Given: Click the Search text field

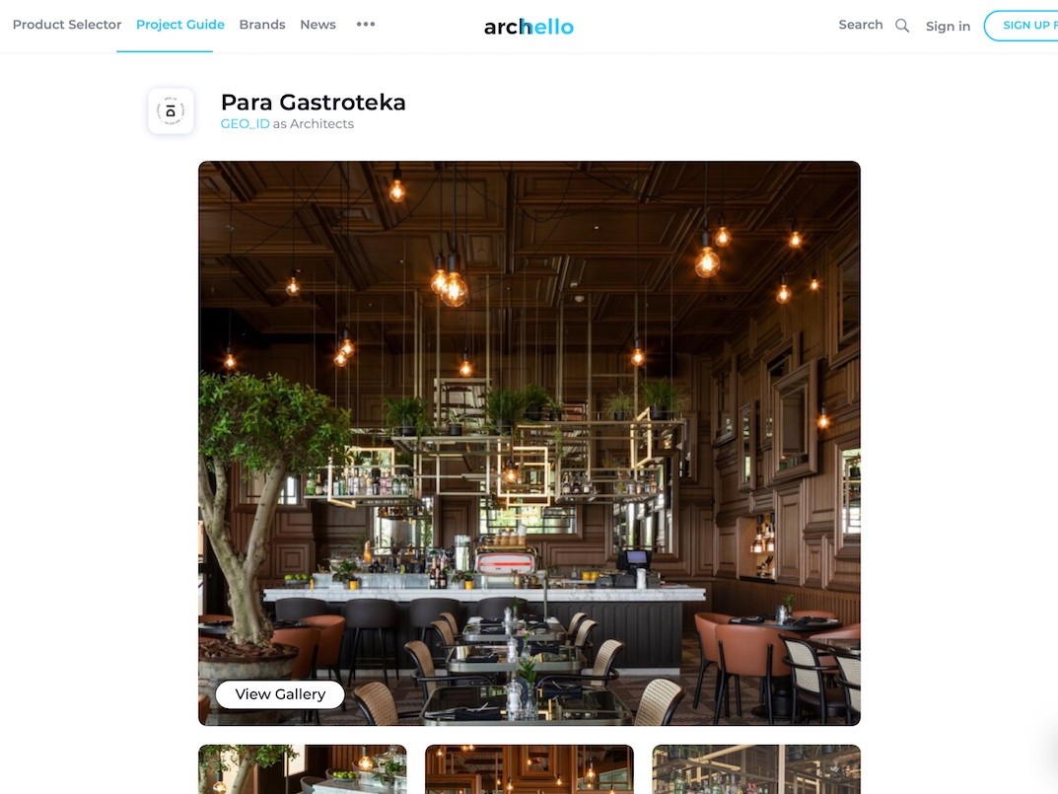Looking at the screenshot, I should point(860,25).
